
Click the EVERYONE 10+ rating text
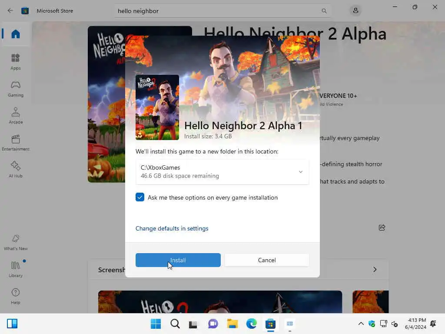pyautogui.click(x=338, y=96)
